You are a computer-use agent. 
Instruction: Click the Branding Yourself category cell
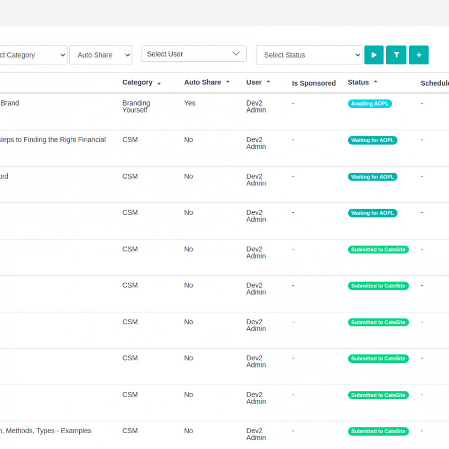coord(136,106)
